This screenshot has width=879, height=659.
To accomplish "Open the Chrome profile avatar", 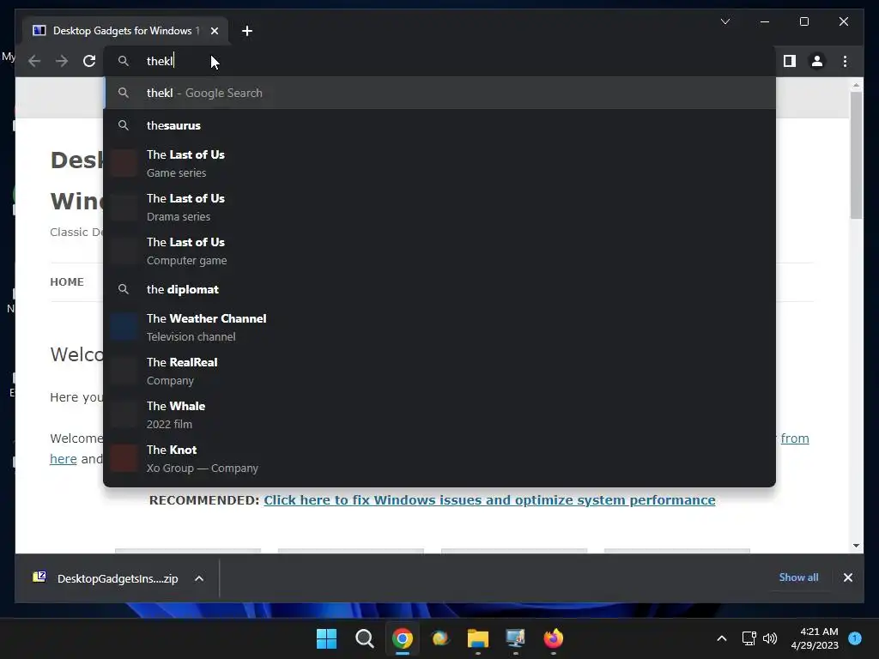I will coord(817,61).
